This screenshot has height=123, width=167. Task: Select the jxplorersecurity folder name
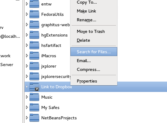[56, 77]
